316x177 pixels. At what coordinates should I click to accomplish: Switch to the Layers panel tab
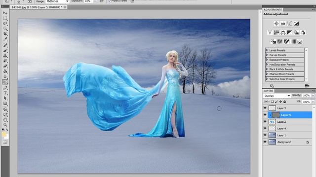click(x=268, y=91)
